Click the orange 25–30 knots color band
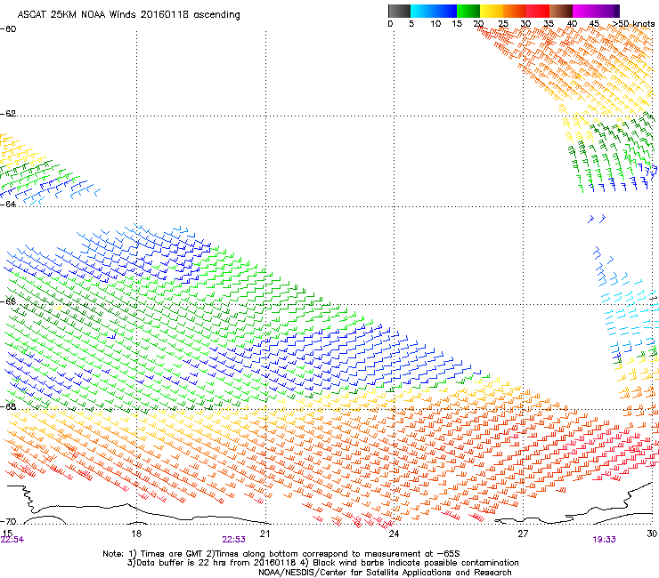This screenshot has height=578, width=659. point(515,11)
